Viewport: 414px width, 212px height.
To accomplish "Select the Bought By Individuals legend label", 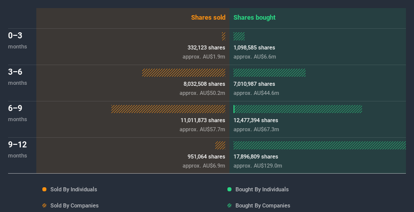I will point(262,189).
